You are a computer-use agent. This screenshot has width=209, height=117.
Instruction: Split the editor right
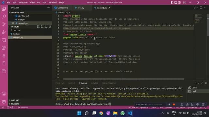point(201,8)
